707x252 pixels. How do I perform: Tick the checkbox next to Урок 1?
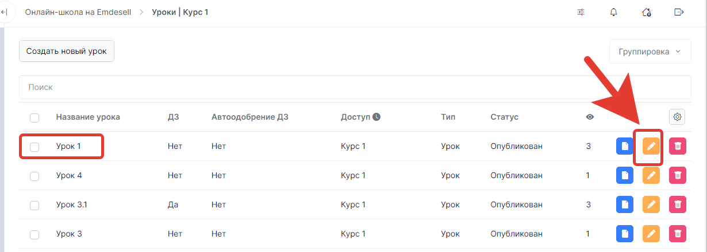point(34,147)
